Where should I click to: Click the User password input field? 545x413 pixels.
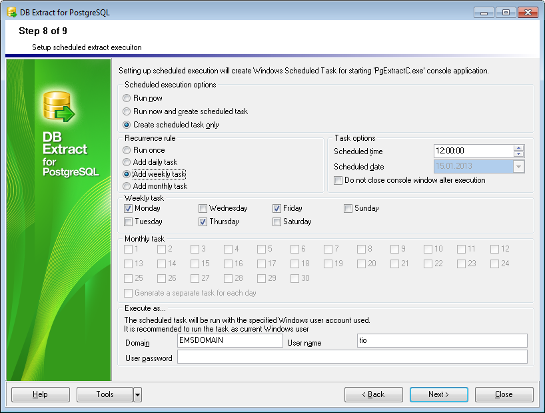tap(352, 357)
